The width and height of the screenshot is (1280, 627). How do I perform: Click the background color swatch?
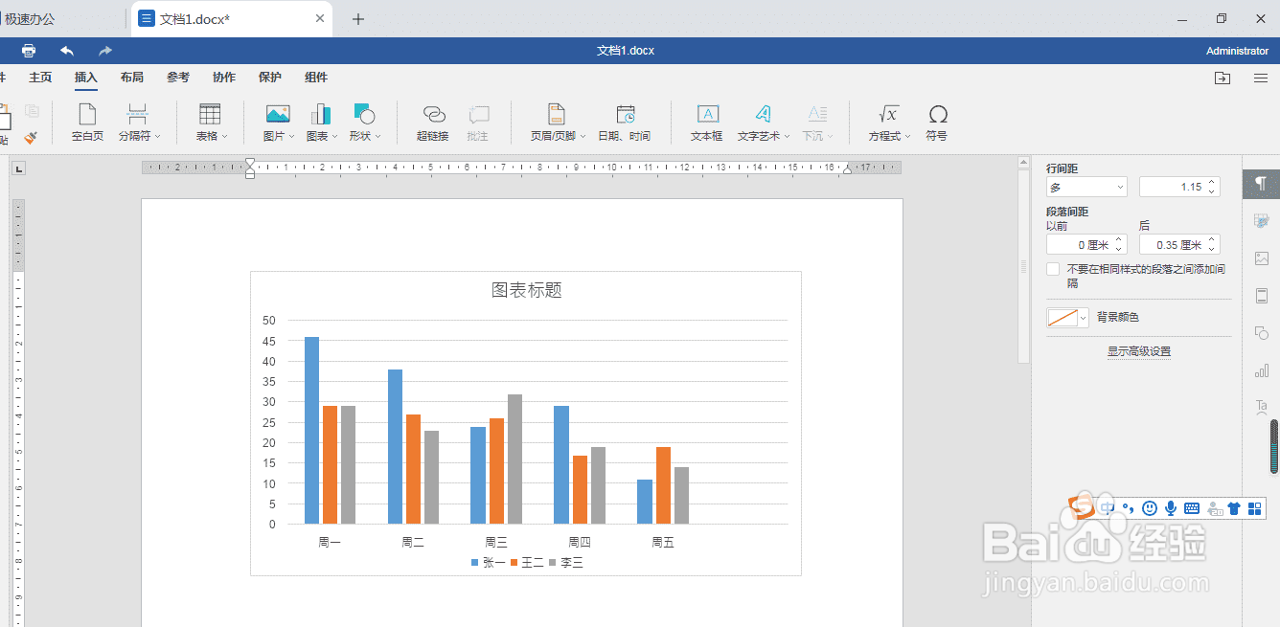(1063, 318)
